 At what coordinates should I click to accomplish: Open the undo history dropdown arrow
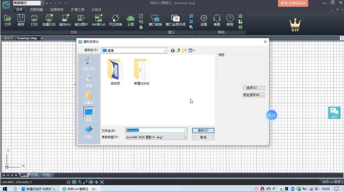click(x=51, y=3)
